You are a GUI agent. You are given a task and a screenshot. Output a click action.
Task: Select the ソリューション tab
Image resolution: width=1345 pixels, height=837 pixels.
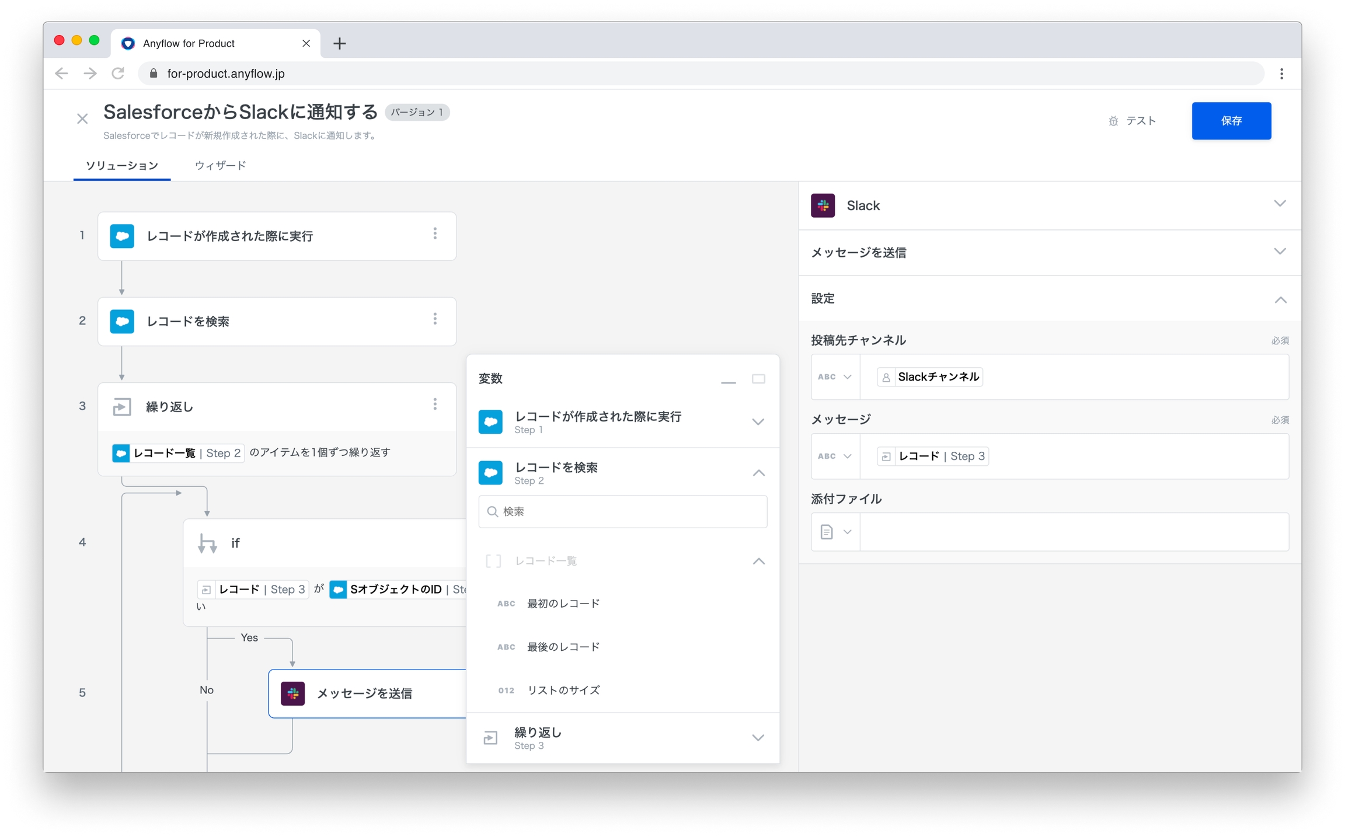[x=122, y=166]
